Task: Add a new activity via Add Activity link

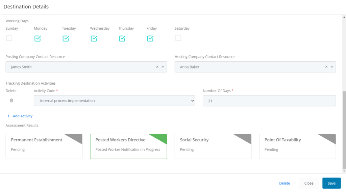Action: [x=23, y=116]
